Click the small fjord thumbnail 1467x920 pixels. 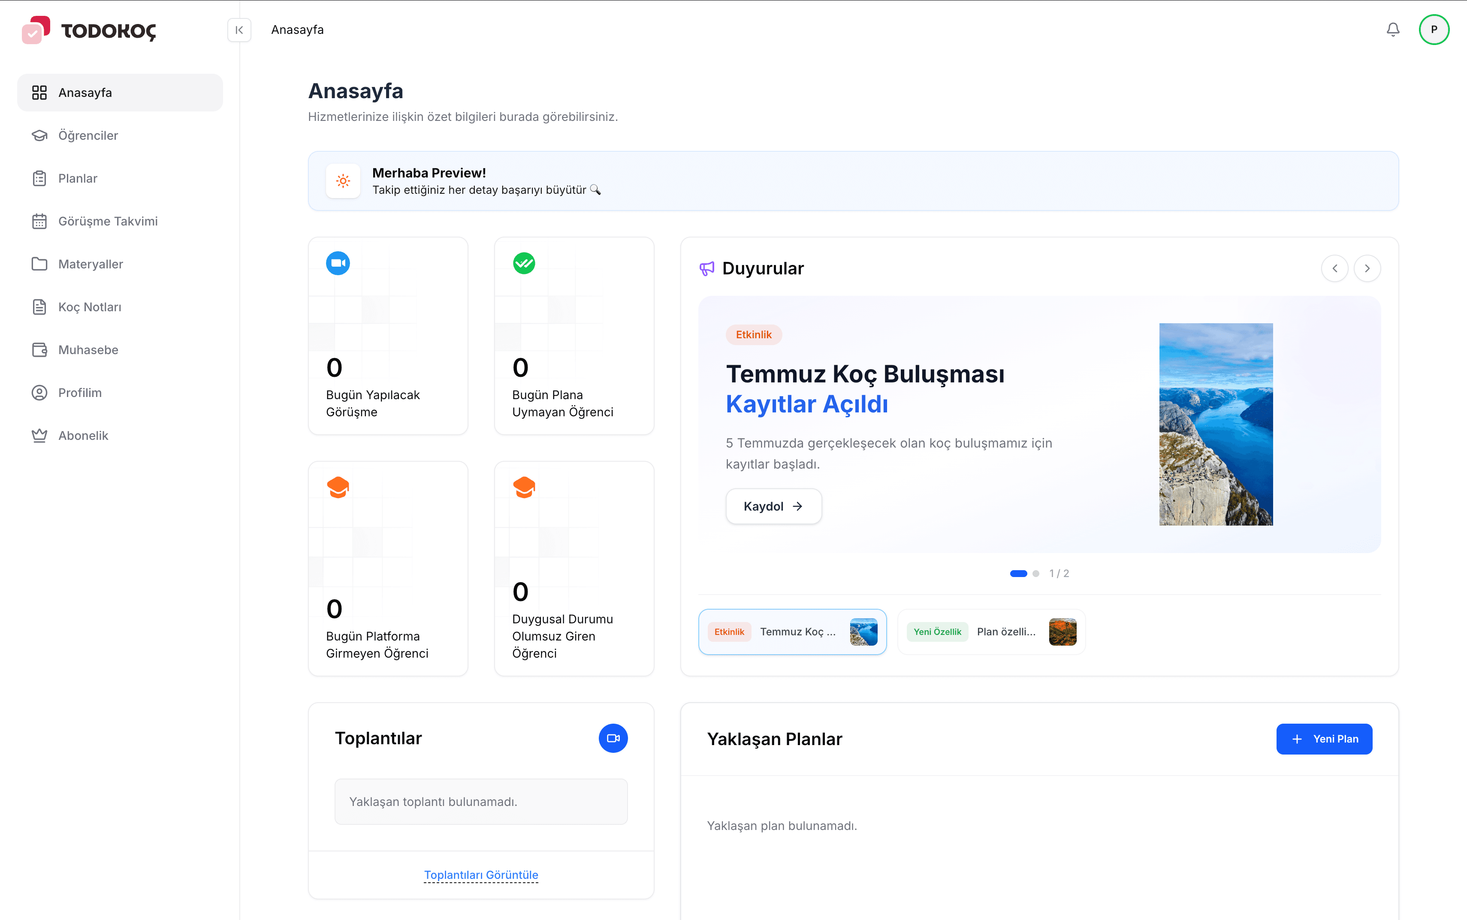click(863, 631)
